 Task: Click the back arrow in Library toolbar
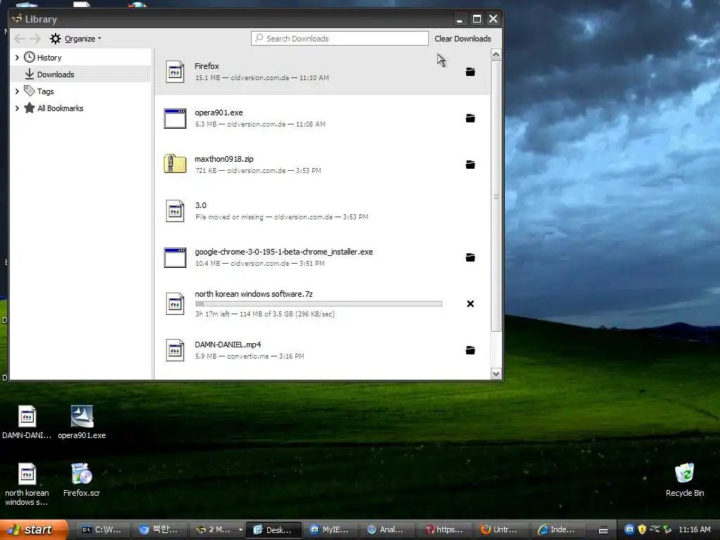point(19,39)
